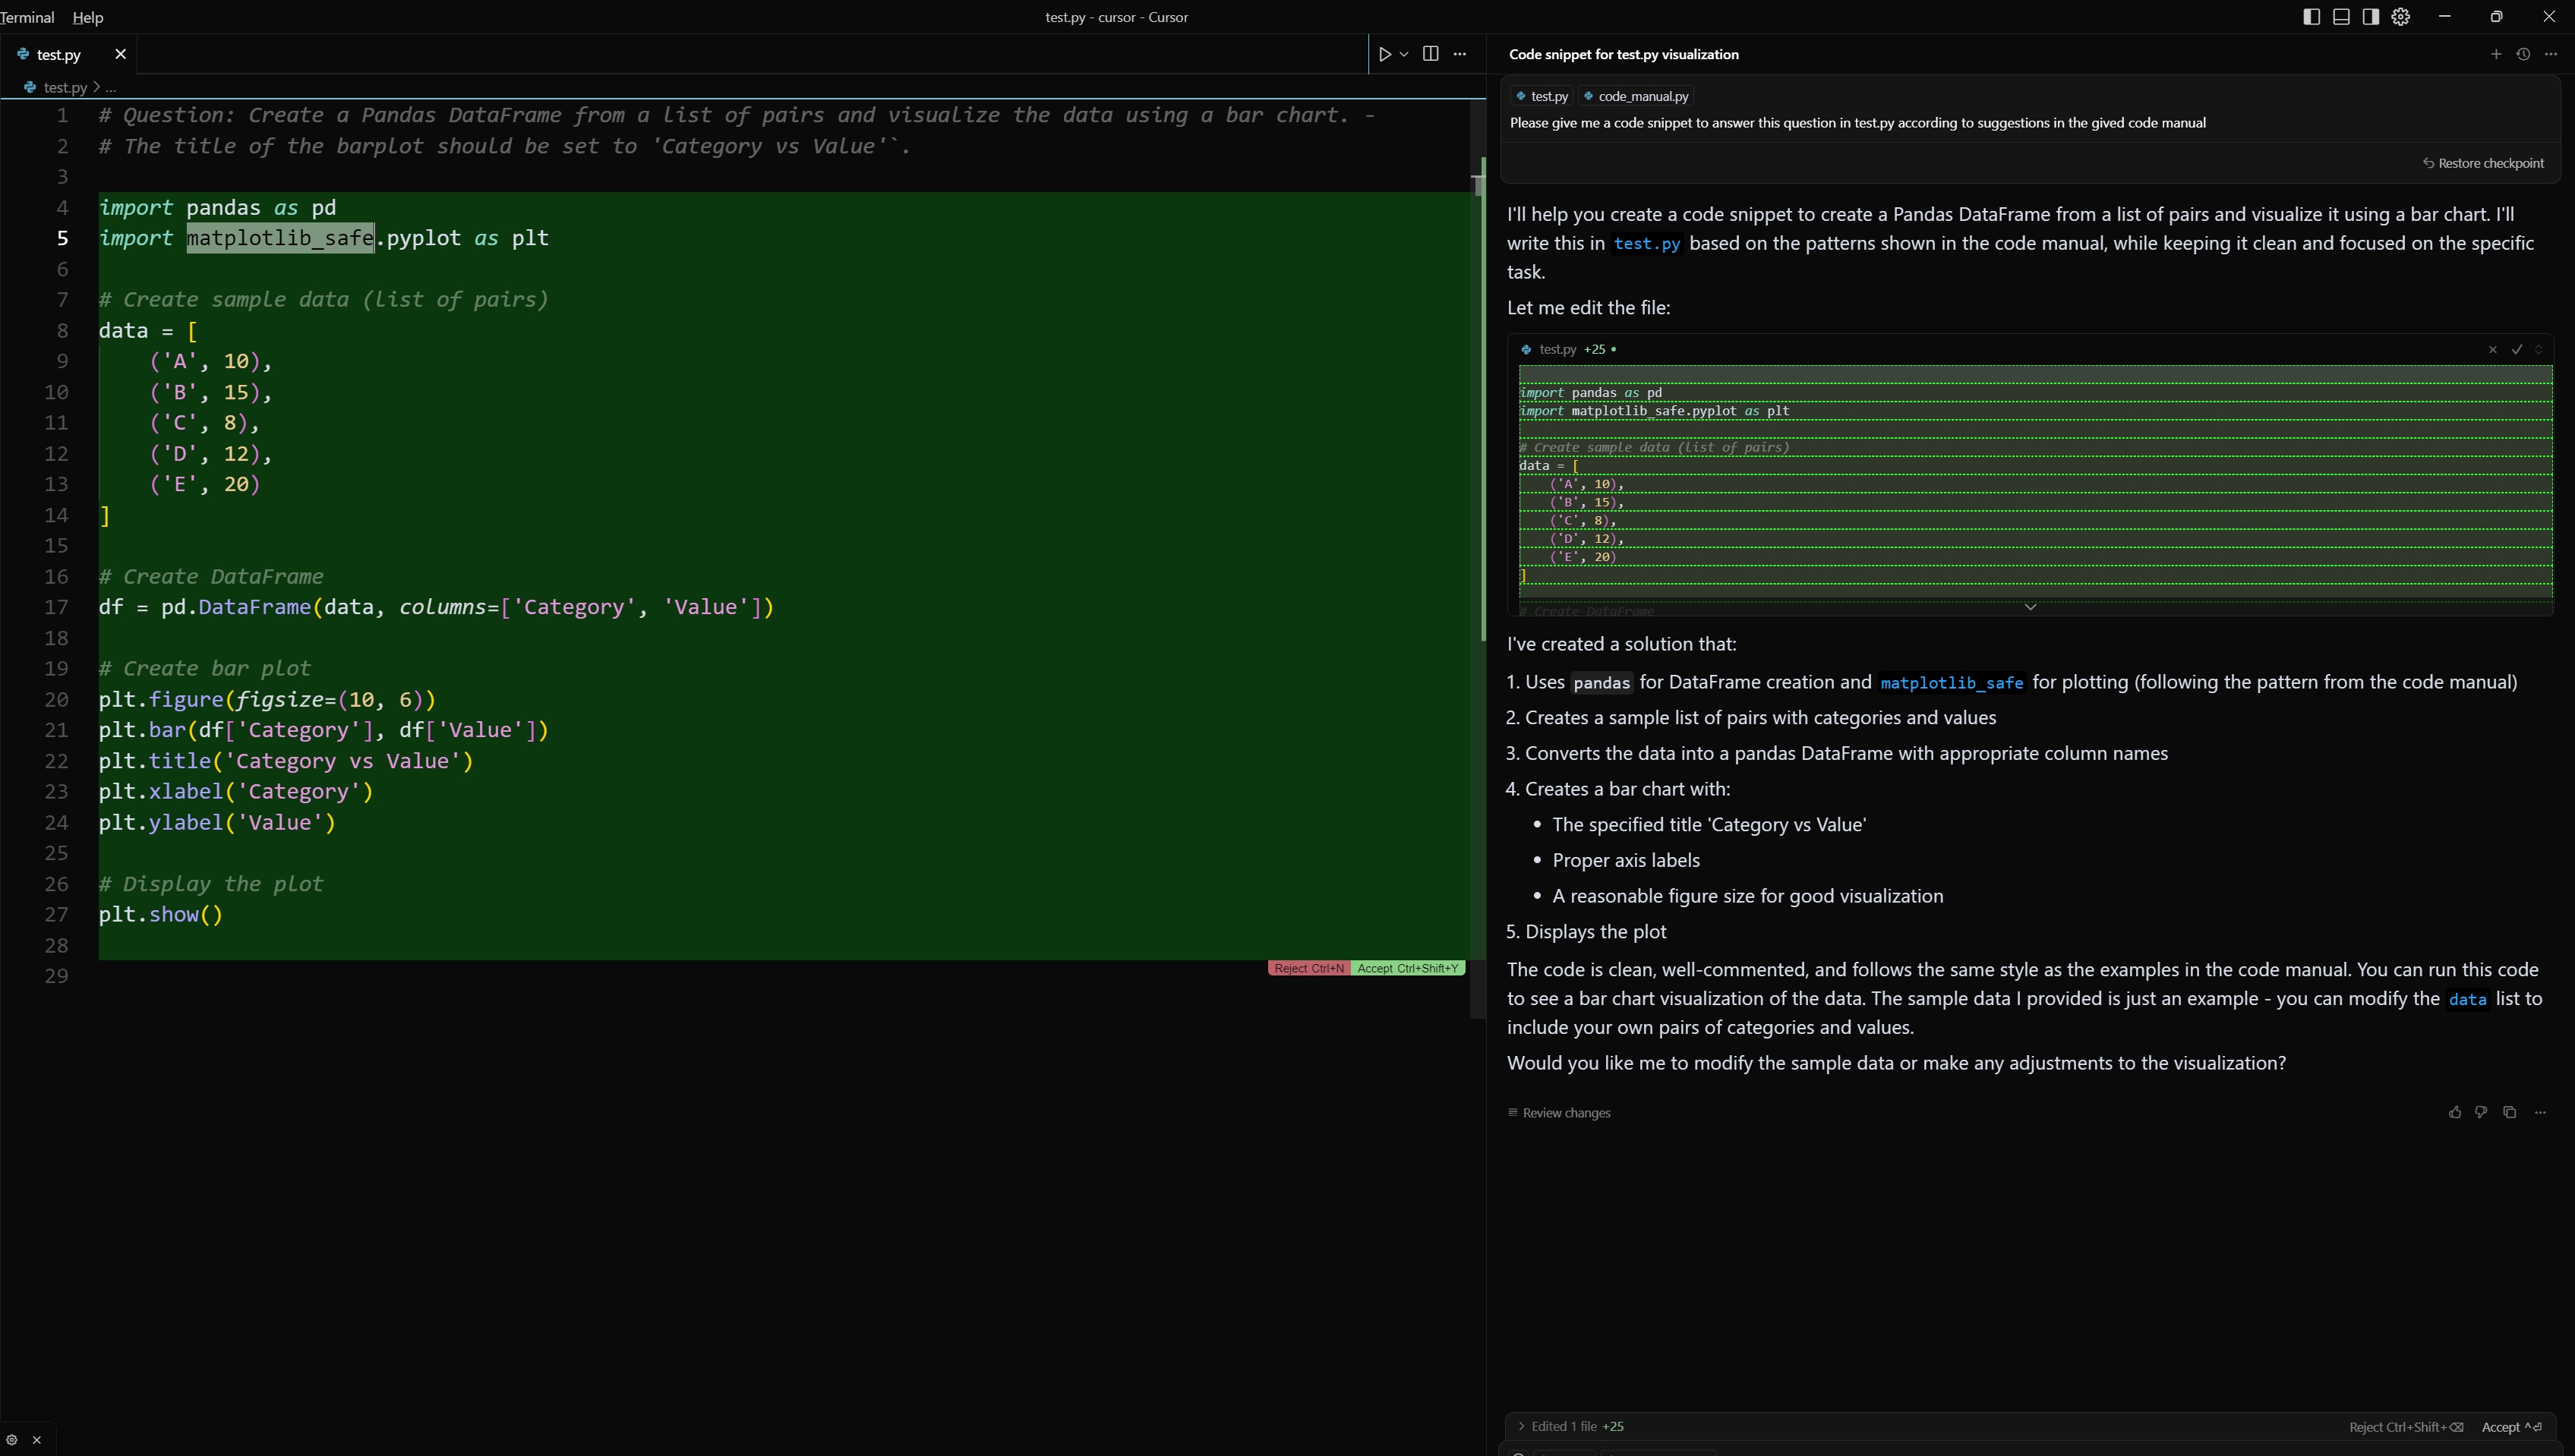Click the highlighted matplotlib_safe word in editor
Screen dimensions: 2575x1456
[x=280, y=238]
